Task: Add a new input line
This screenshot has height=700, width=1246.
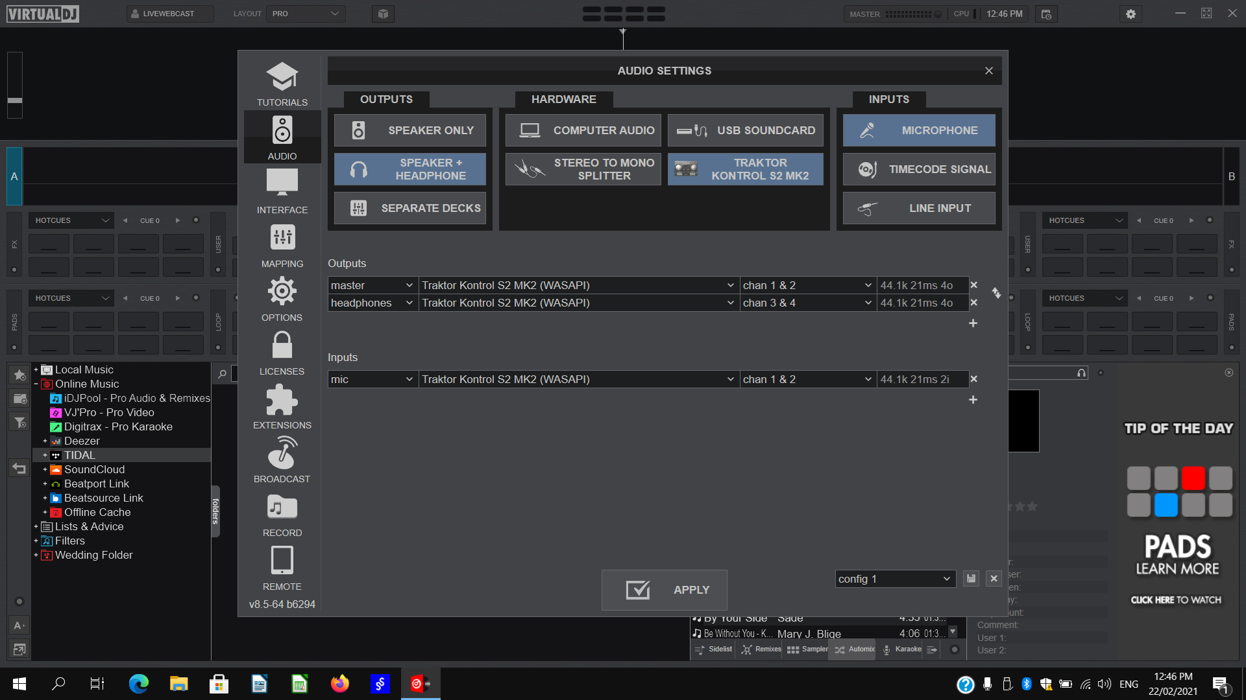Action: click(973, 399)
